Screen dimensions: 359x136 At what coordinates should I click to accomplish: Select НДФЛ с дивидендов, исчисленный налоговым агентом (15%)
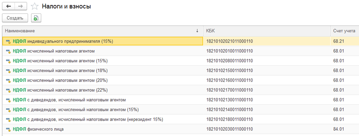click(x=76, y=110)
